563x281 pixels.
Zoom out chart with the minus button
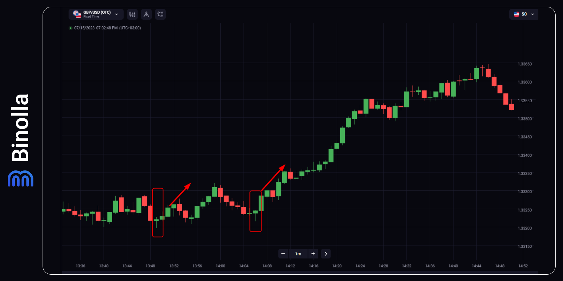coord(283,254)
